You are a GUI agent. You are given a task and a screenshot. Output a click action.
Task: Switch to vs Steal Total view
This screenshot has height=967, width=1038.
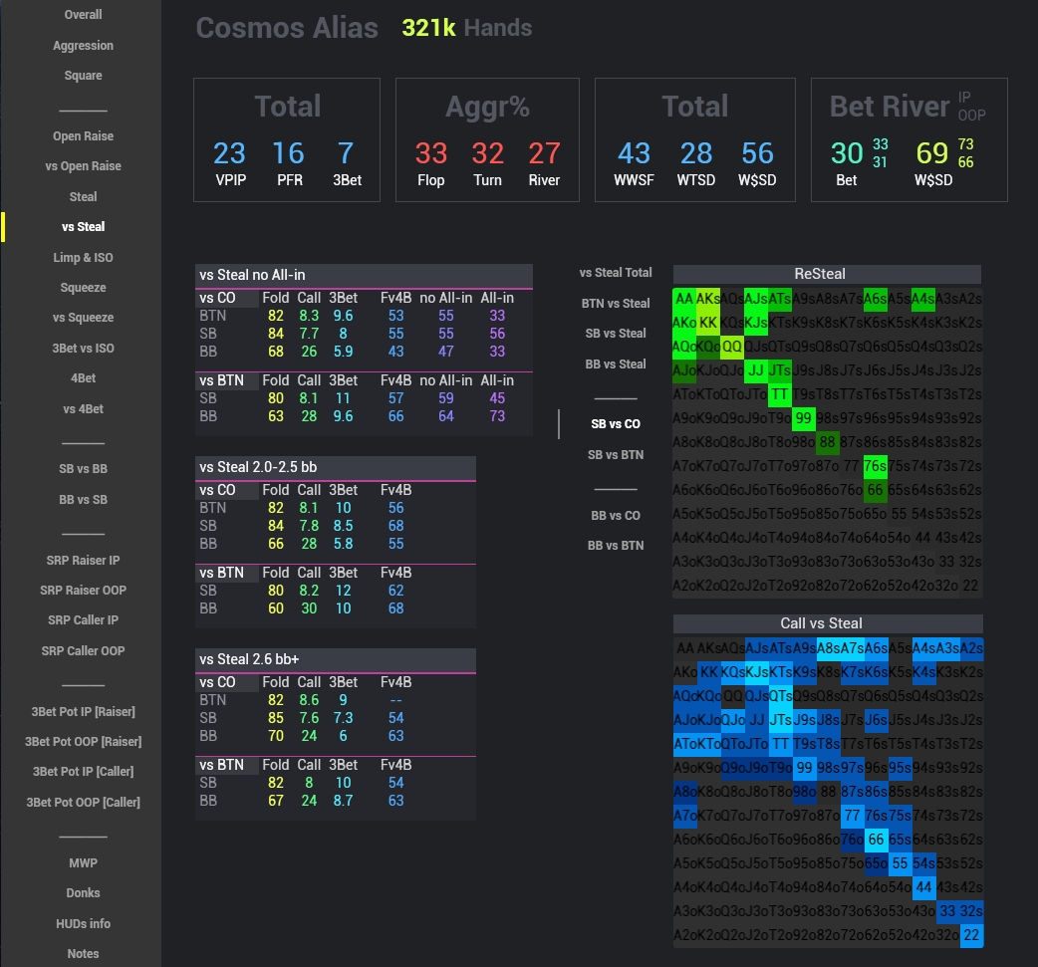[x=616, y=272]
